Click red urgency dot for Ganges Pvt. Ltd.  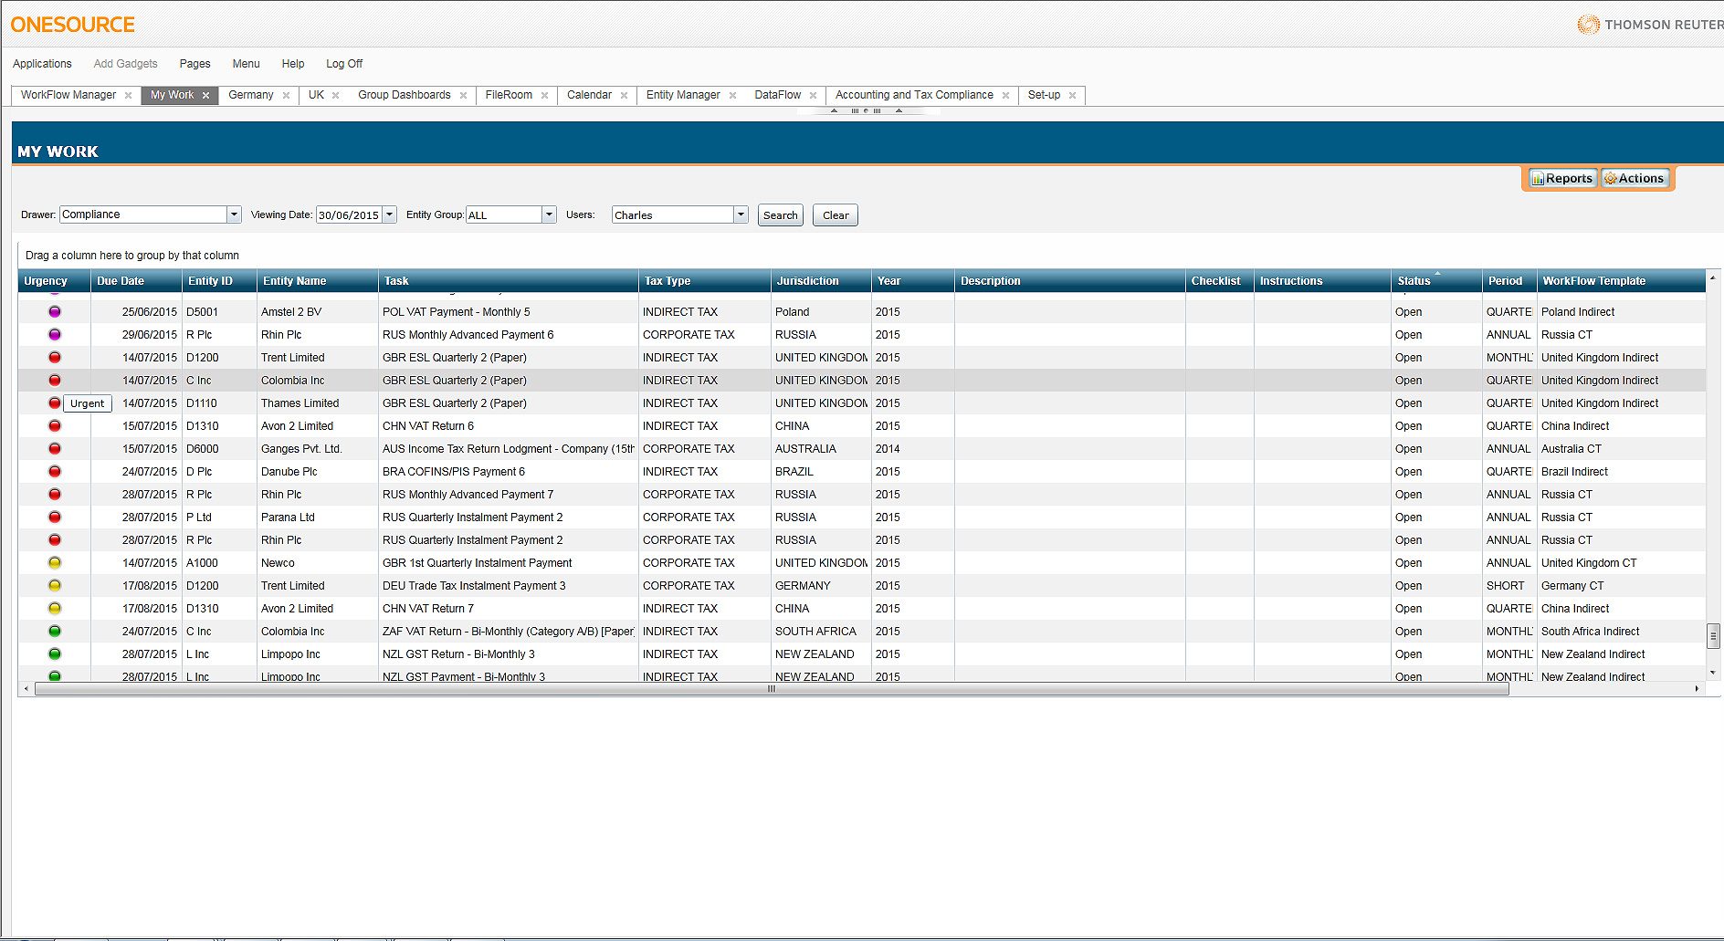55,449
